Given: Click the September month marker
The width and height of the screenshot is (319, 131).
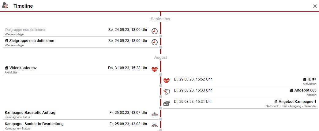Looking at the screenshot, I should click(x=160, y=19).
